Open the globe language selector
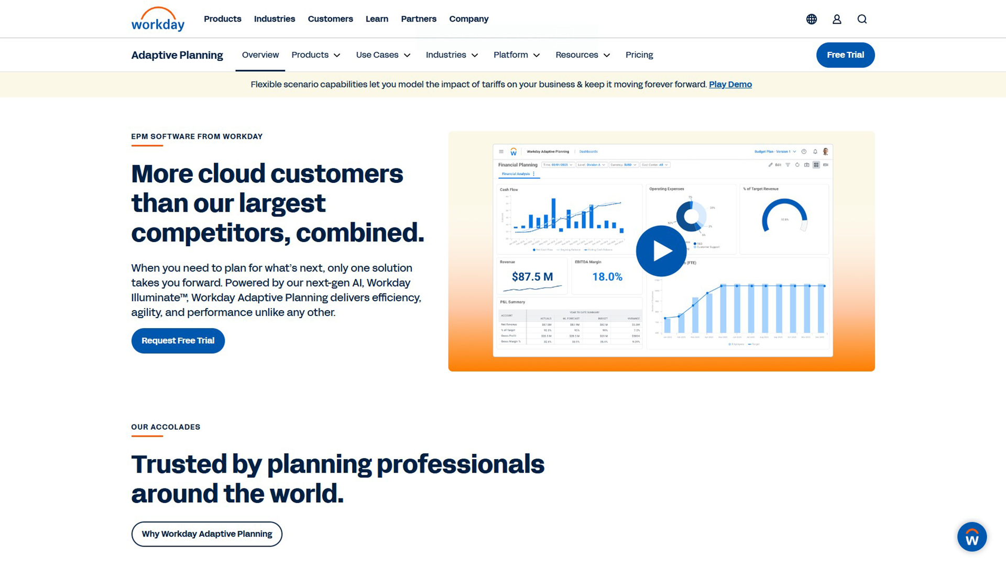 coord(812,19)
